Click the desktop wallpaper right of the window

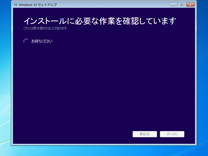(202, 78)
